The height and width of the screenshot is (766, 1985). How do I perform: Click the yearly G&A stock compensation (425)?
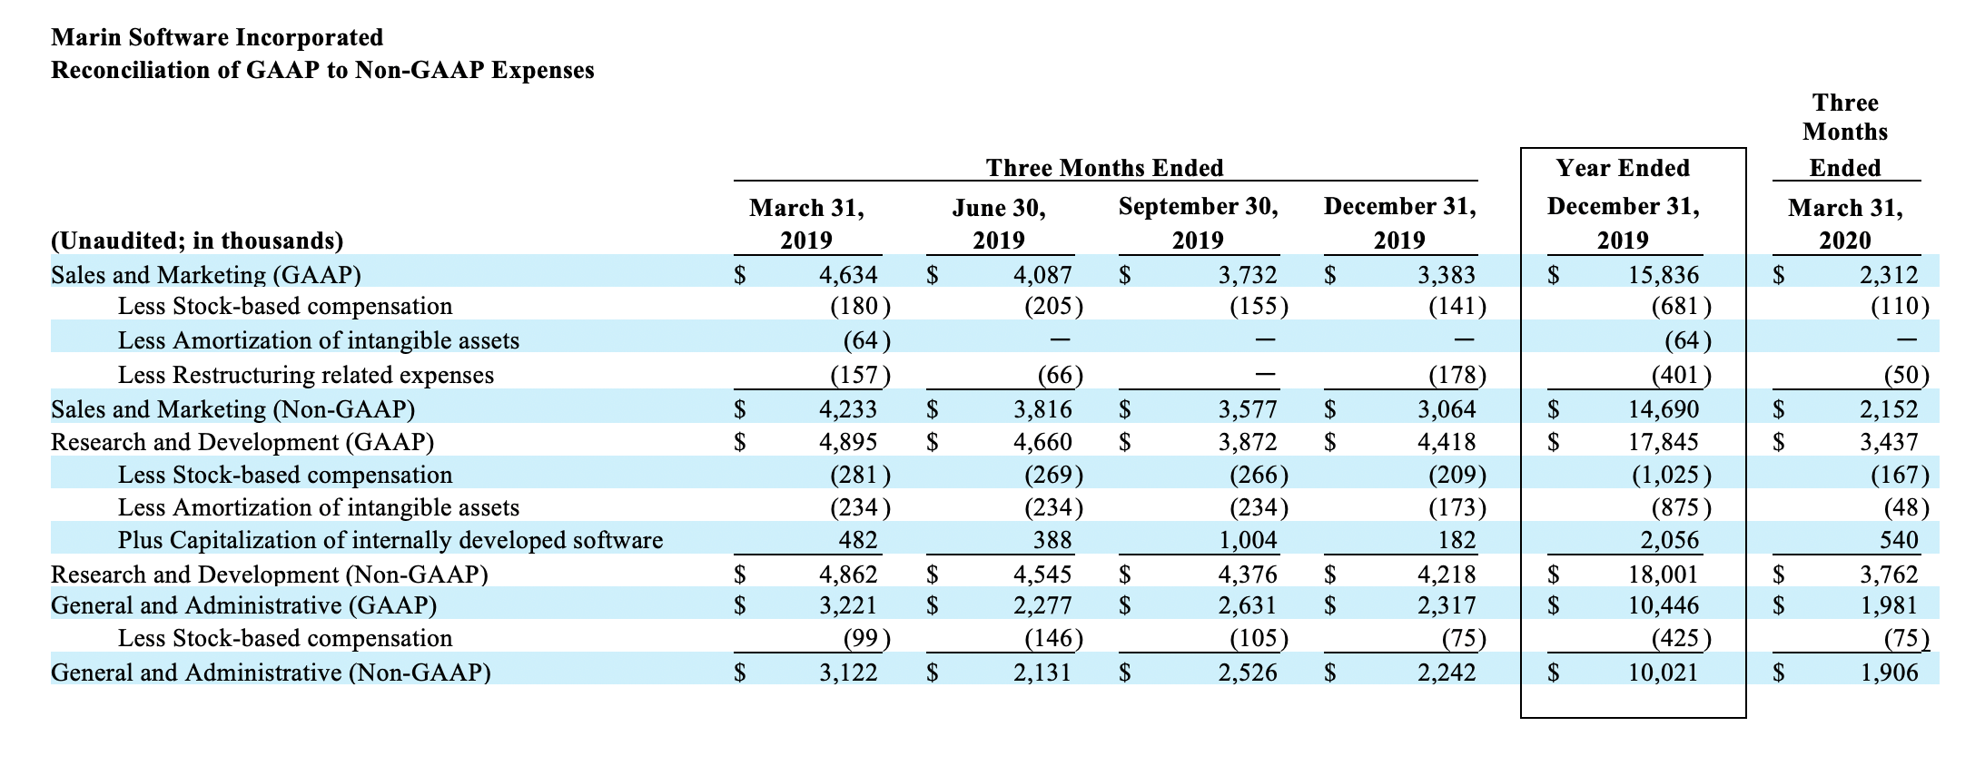[1681, 638]
